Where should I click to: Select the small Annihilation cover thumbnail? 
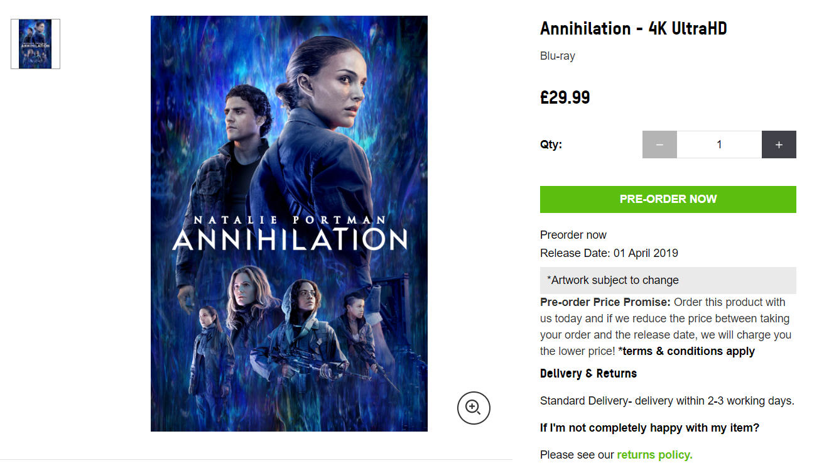tap(35, 44)
